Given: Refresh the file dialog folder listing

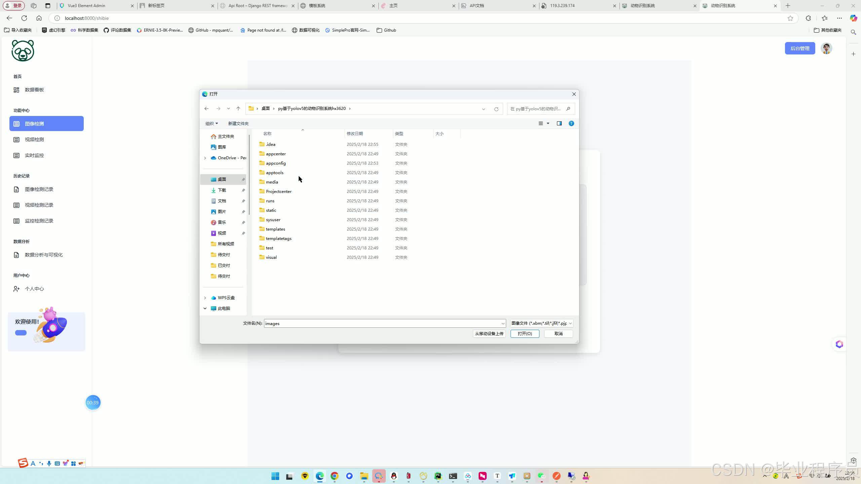Looking at the screenshot, I should 496,109.
